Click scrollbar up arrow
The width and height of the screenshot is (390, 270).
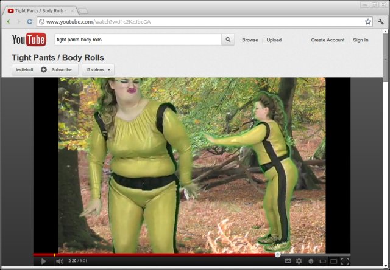(x=386, y=31)
